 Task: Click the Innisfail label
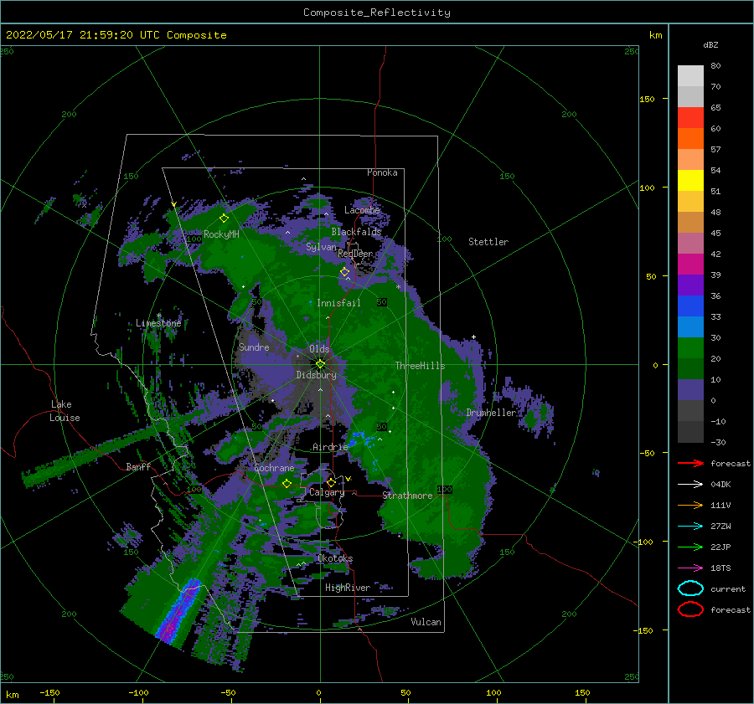(x=338, y=303)
